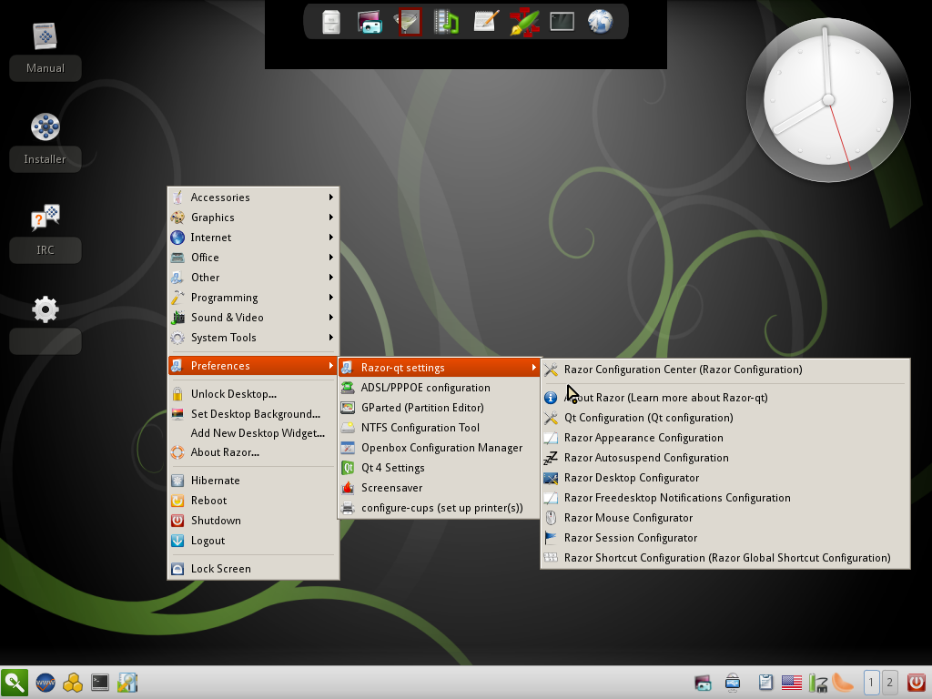Expand the Other submenu
Screen dimensions: 932x699
point(253,278)
